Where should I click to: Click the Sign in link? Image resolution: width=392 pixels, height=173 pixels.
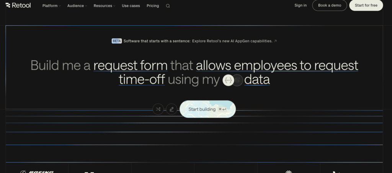301,5
